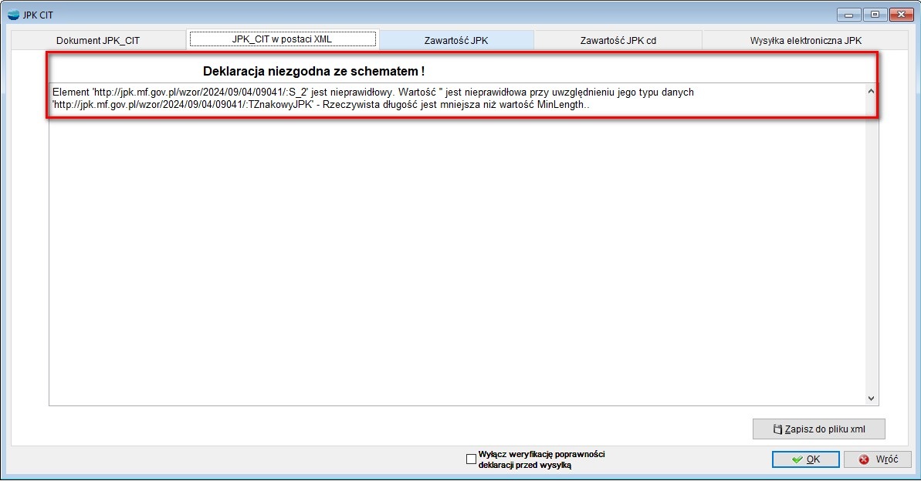Save declaration with Zapisz do pliku xml
The image size is (921, 481).
(818, 429)
